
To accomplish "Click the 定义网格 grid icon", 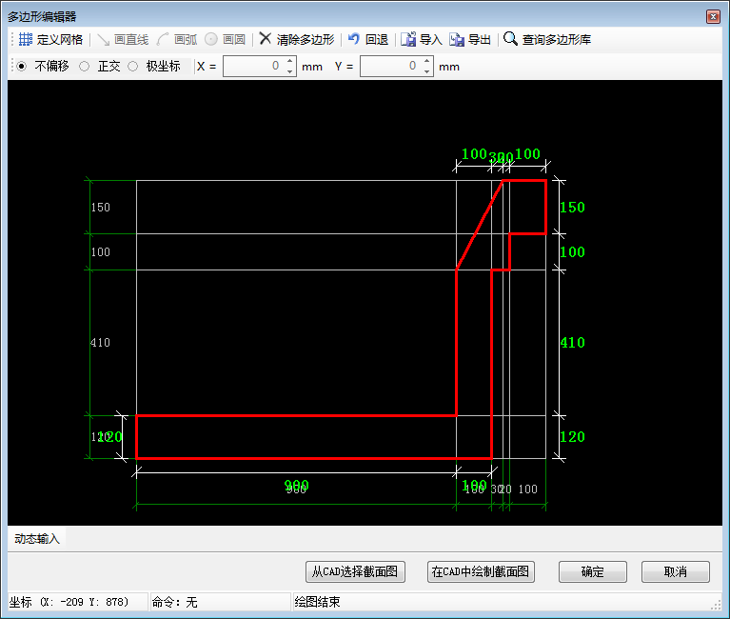I will [x=25, y=39].
